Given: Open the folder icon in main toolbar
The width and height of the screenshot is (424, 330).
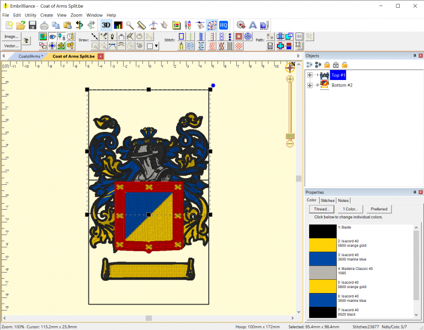Looking at the screenshot, I should (20, 25).
